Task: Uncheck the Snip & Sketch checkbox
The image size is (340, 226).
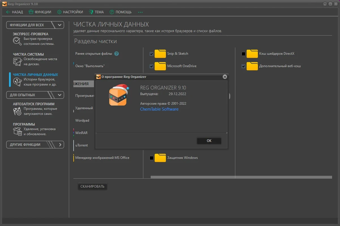Action: (x=152, y=54)
